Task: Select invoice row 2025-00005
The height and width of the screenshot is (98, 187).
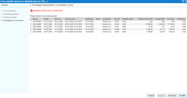Action: click(x=108, y=29)
